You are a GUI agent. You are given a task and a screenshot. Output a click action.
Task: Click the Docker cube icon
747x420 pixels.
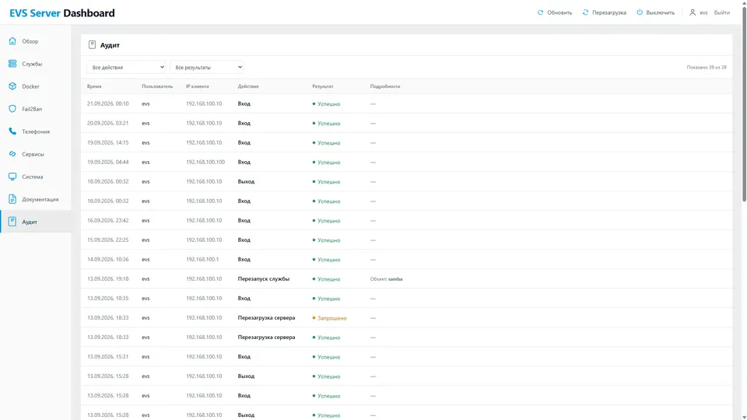pyautogui.click(x=12, y=86)
